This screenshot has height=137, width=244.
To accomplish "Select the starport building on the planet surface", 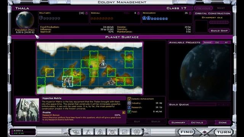I will [111, 81].
